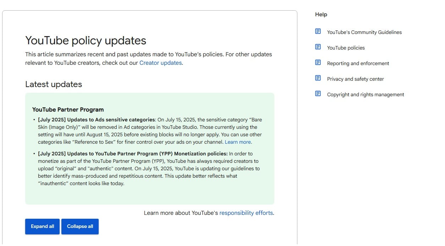Click the Collapse all button
Image resolution: width=445 pixels, height=246 pixels.
[80, 227]
